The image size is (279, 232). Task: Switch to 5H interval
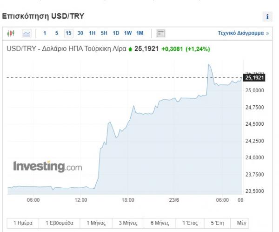[104, 33]
